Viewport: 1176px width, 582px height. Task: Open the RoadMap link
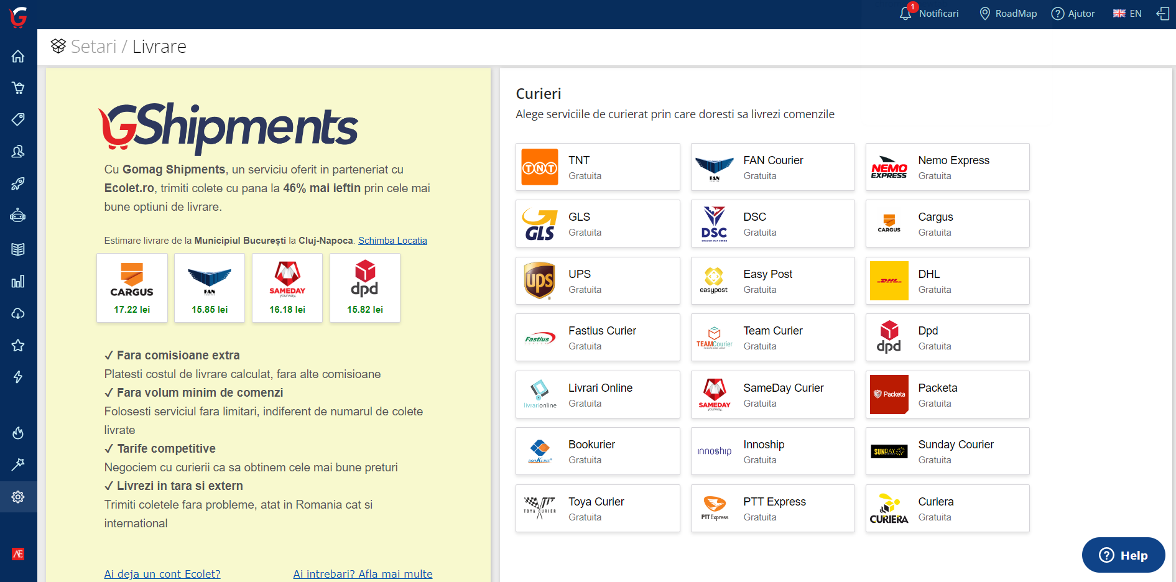pos(1008,13)
